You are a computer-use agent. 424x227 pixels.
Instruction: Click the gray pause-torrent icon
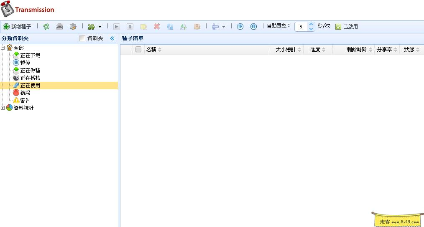[130, 26]
